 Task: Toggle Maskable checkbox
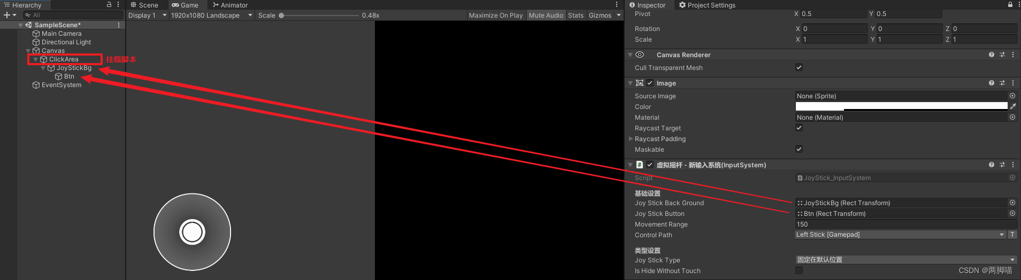pos(799,149)
